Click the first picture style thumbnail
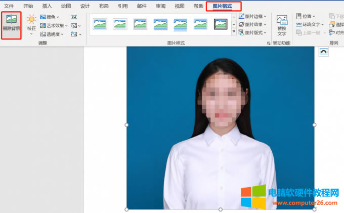The width and height of the screenshot is (344, 213). (100, 24)
